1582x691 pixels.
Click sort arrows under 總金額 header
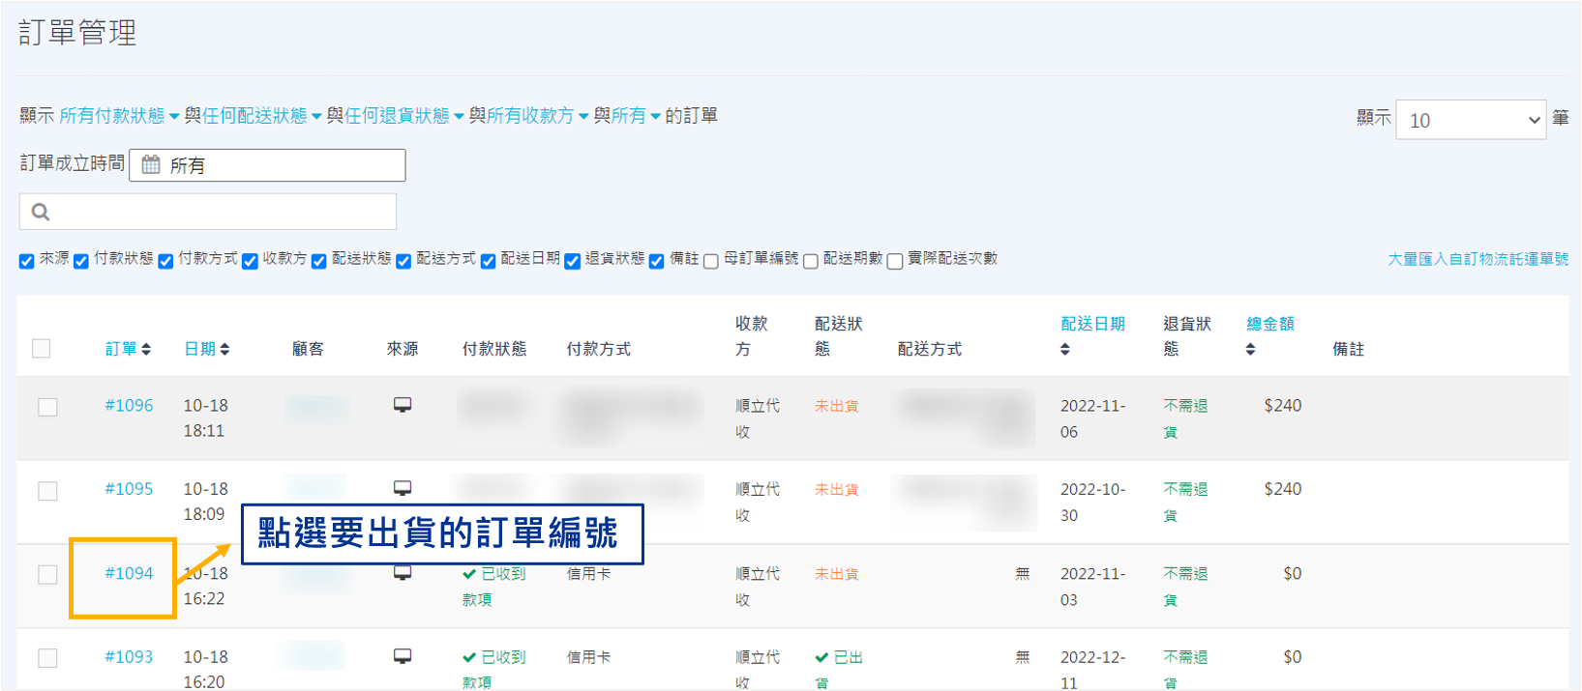(x=1250, y=350)
